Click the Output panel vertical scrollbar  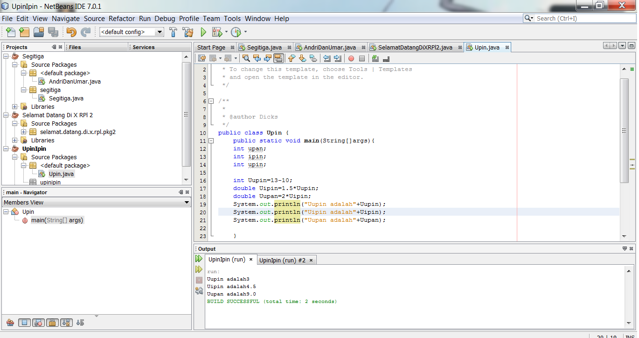[629, 296]
